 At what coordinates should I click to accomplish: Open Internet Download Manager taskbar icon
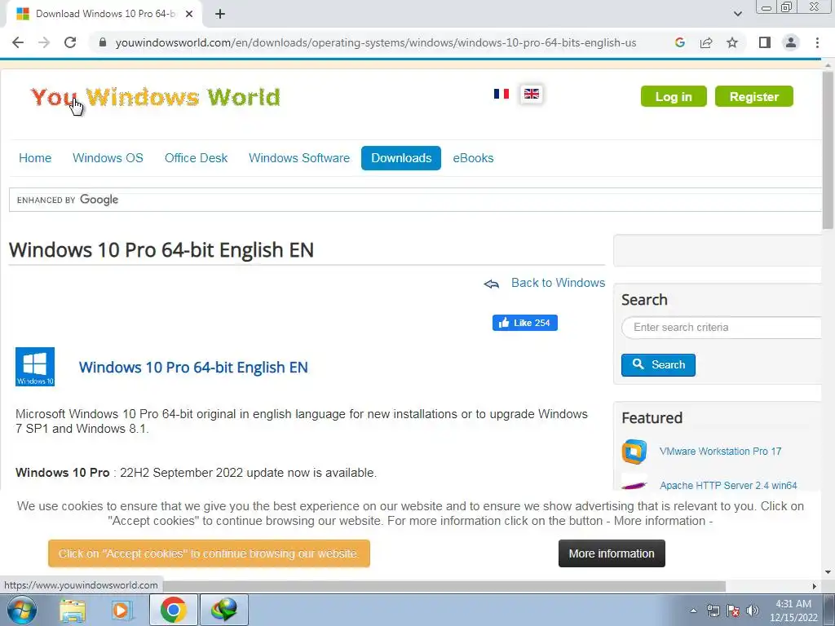coord(223,610)
